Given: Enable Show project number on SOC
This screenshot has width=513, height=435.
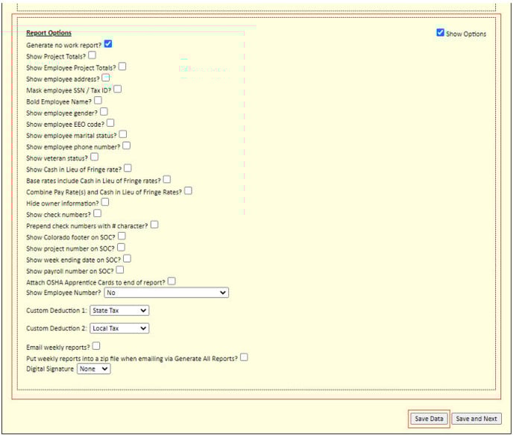Looking at the screenshot, I should (121, 248).
